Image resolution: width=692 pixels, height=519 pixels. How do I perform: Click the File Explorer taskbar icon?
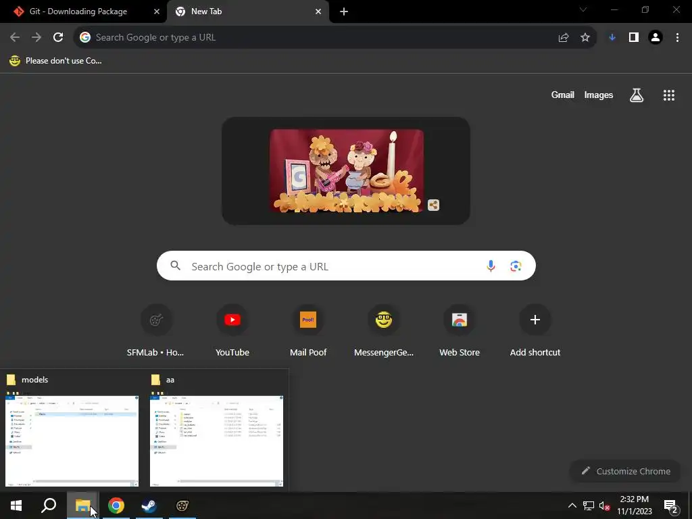pyautogui.click(x=82, y=505)
